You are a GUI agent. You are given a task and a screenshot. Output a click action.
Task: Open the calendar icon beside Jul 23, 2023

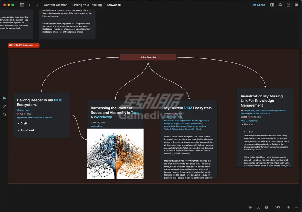[x=249, y=117]
